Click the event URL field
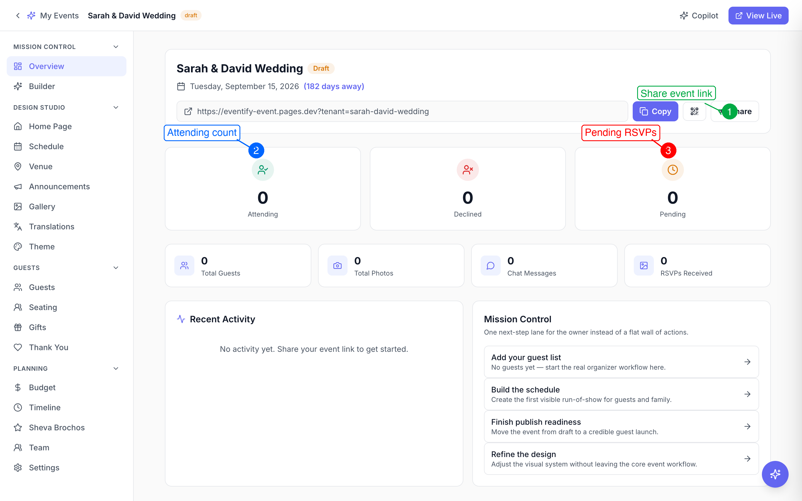Screen dimensions: 802x501 [402, 111]
